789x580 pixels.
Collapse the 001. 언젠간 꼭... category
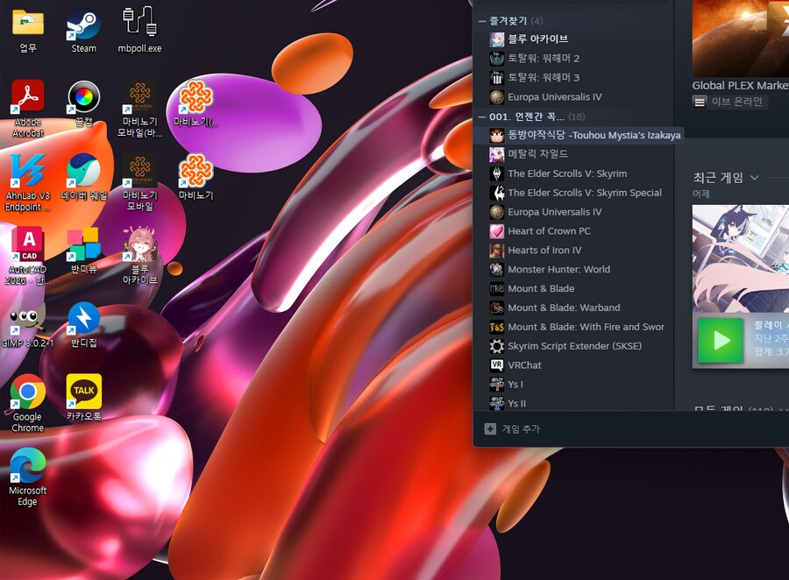[482, 117]
